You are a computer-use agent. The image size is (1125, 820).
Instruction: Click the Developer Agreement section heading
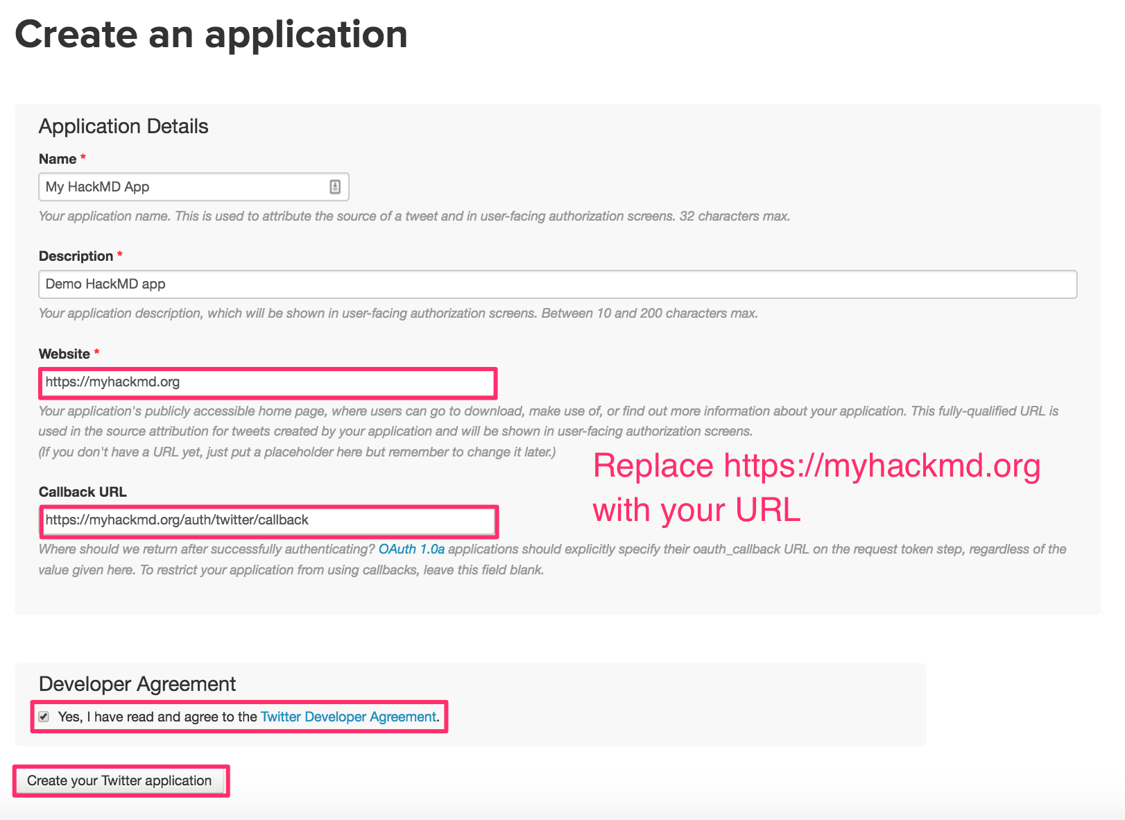click(137, 684)
